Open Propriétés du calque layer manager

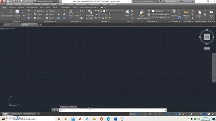click(90, 14)
